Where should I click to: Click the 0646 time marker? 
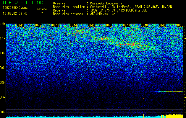pyautogui.click(x=109, y=25)
